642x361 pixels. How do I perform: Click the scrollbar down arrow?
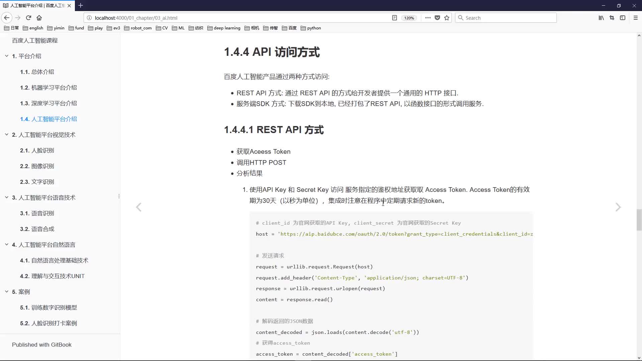click(x=639, y=358)
